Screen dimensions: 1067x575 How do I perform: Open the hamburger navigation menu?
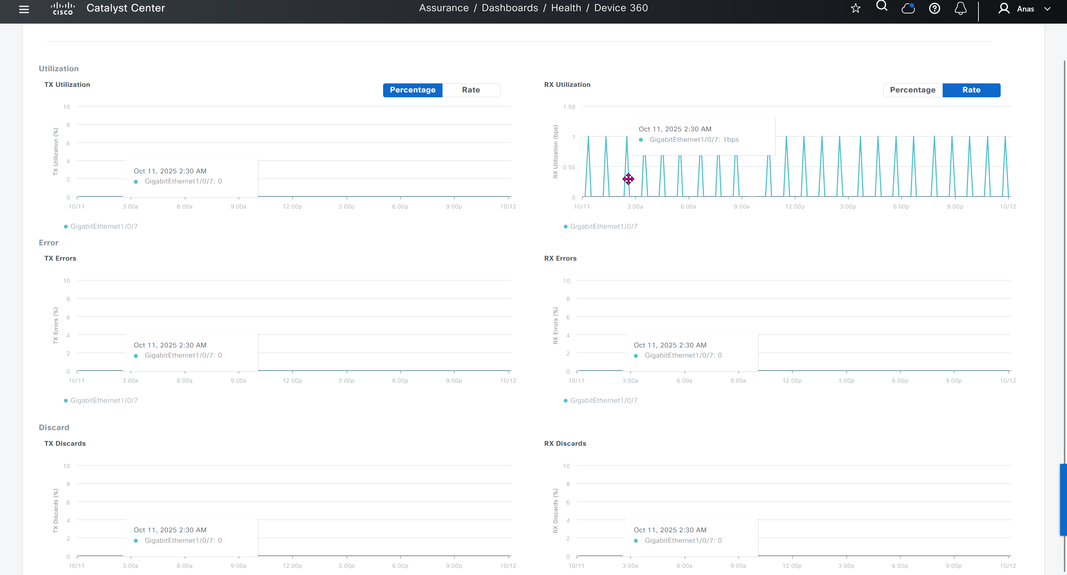pyautogui.click(x=24, y=9)
